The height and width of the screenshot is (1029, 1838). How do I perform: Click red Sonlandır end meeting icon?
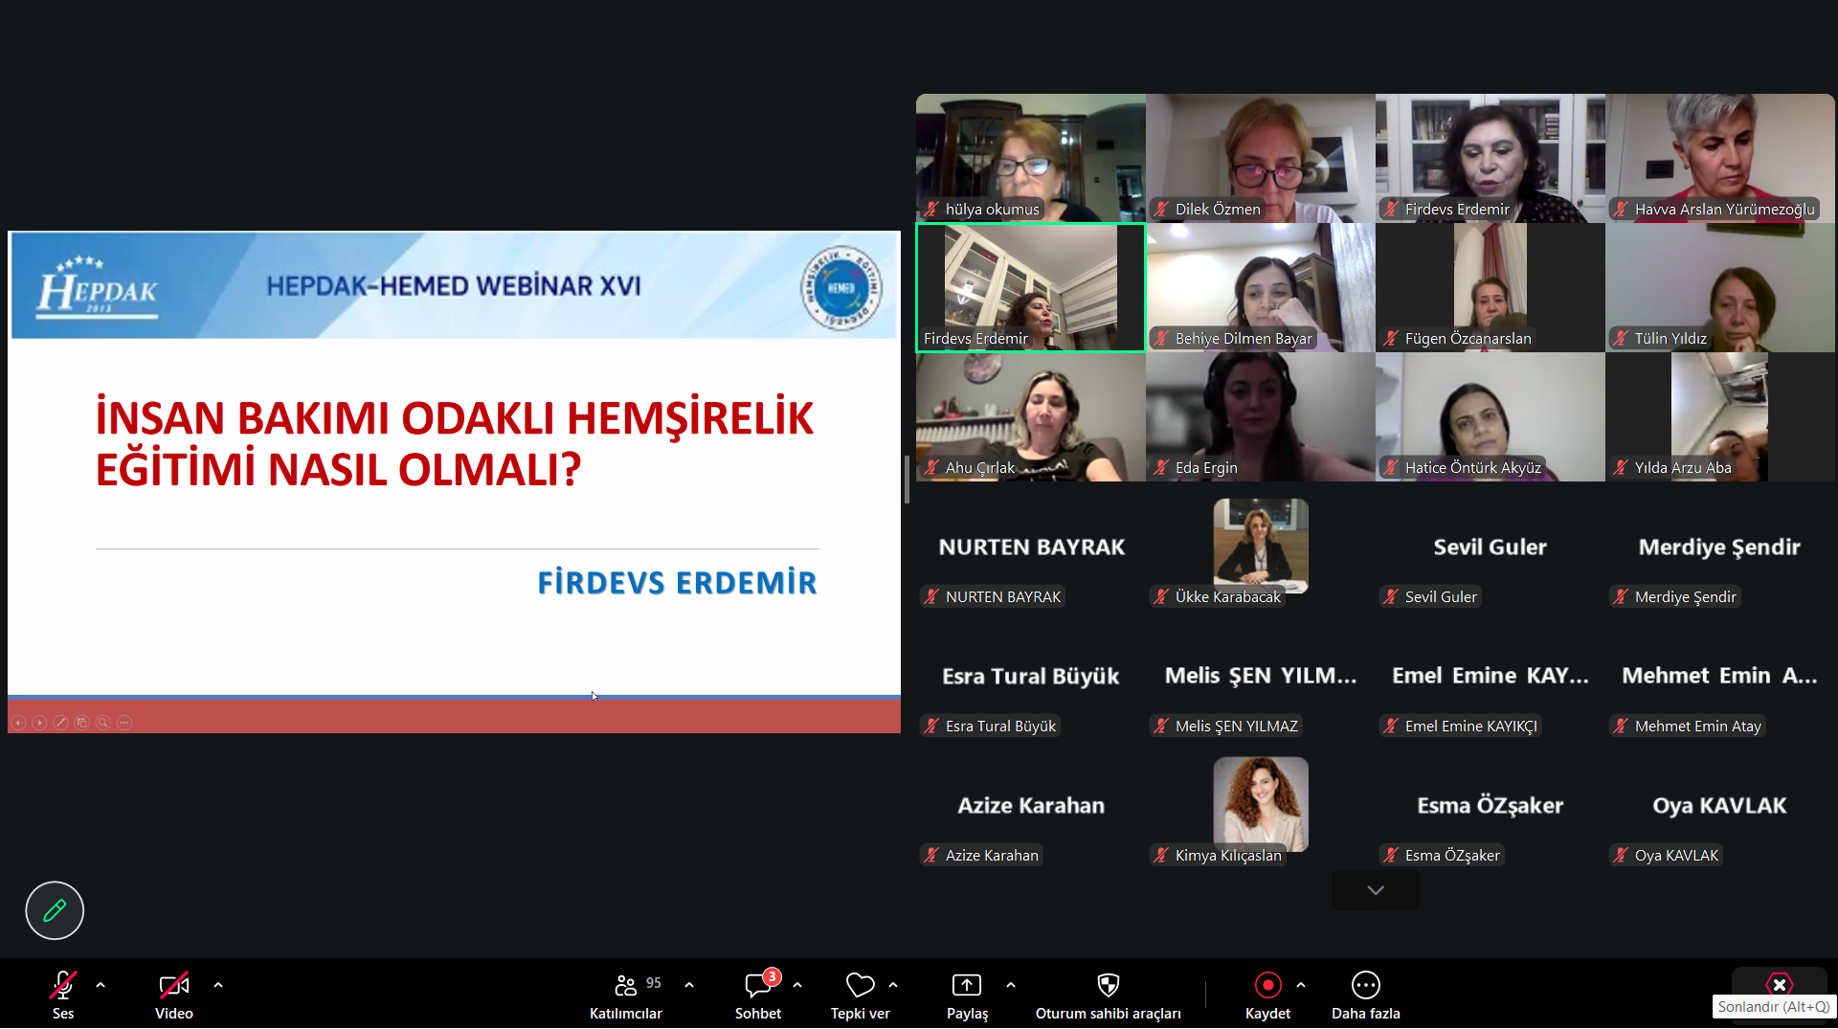[x=1779, y=984]
